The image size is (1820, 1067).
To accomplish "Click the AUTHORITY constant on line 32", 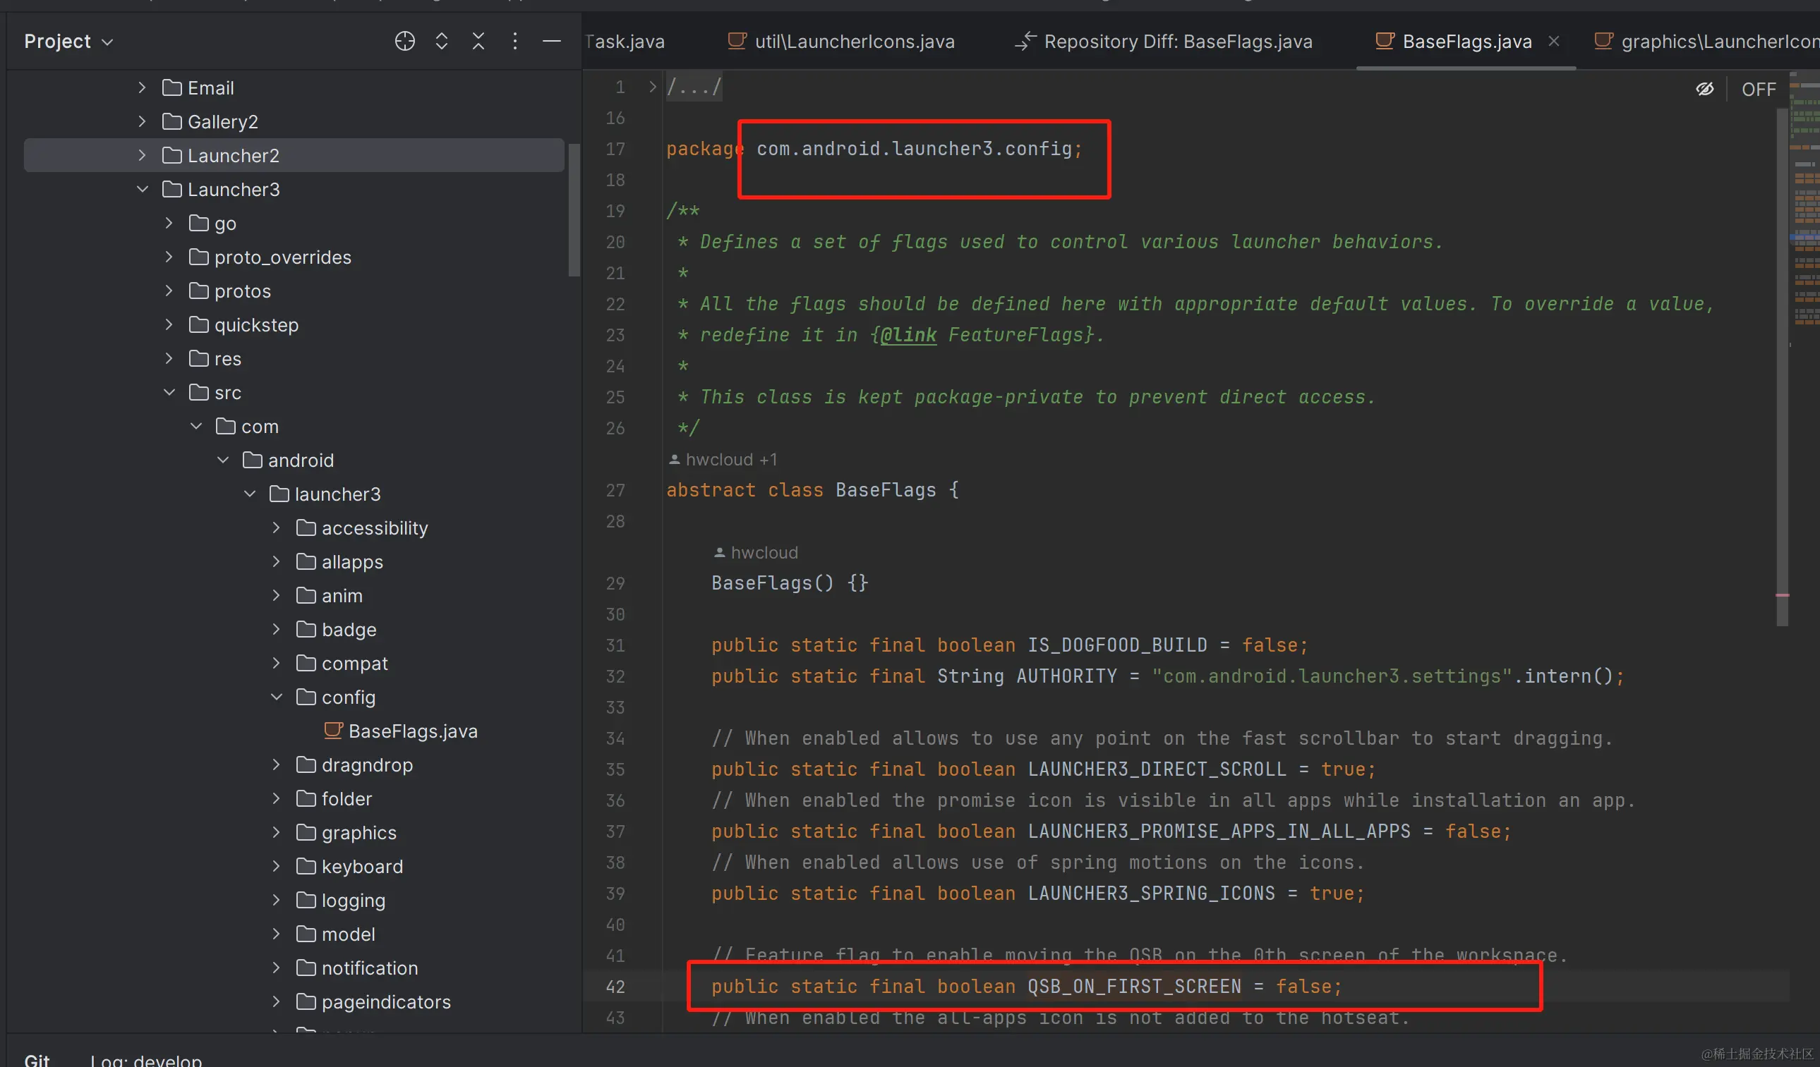I will (x=1066, y=676).
